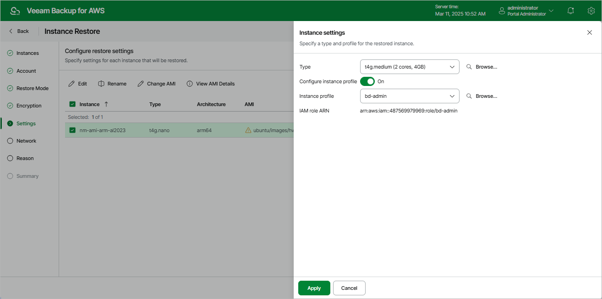Viewport: 602px width, 299px height.
Task: Select the Rename icon in the toolbar
Action: point(101,83)
